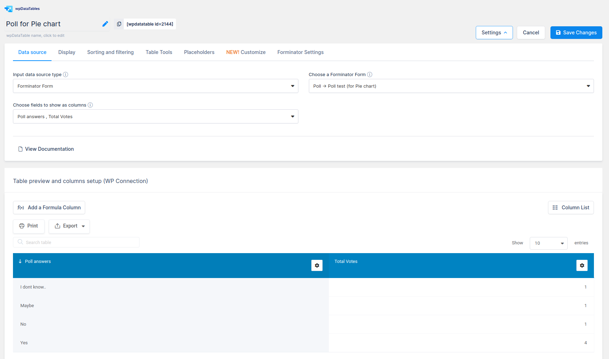Click the [wpdatatable id=2144] shortcode text
Screen dimensions: 609x359
[x=150, y=24]
